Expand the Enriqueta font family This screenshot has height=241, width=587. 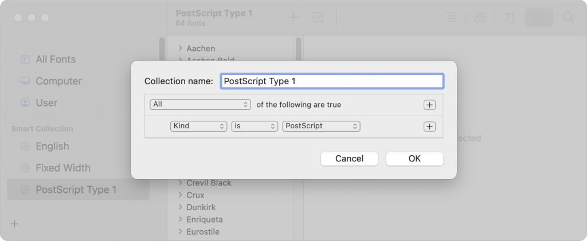tap(180, 219)
